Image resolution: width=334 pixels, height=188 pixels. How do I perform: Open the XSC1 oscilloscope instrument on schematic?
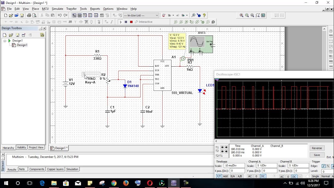pos(201,44)
